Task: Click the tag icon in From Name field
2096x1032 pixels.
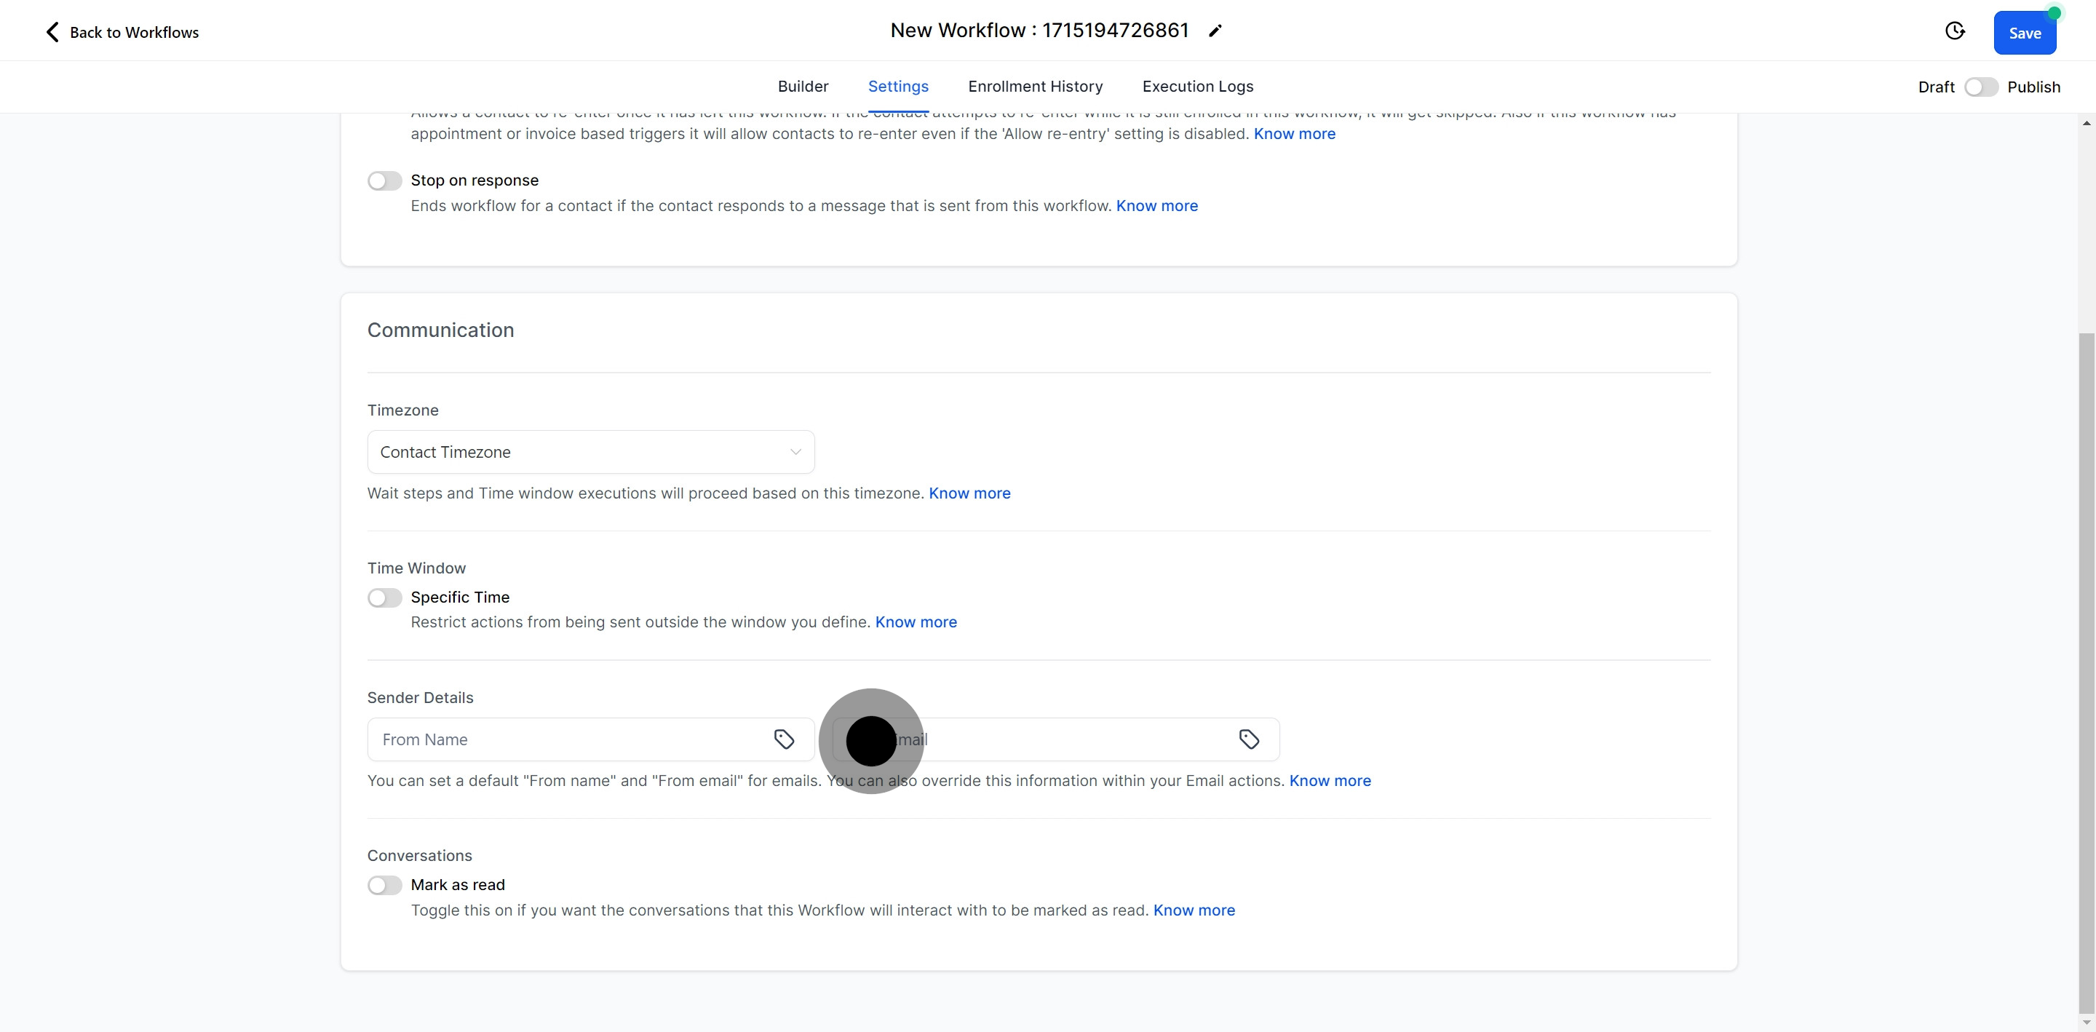Action: [784, 739]
